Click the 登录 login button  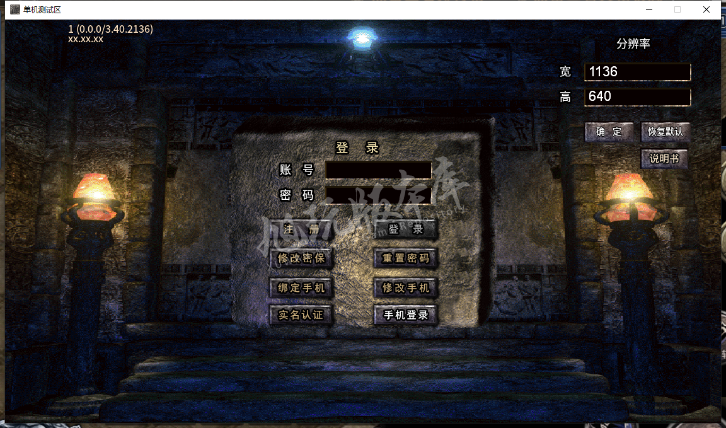pyautogui.click(x=406, y=229)
